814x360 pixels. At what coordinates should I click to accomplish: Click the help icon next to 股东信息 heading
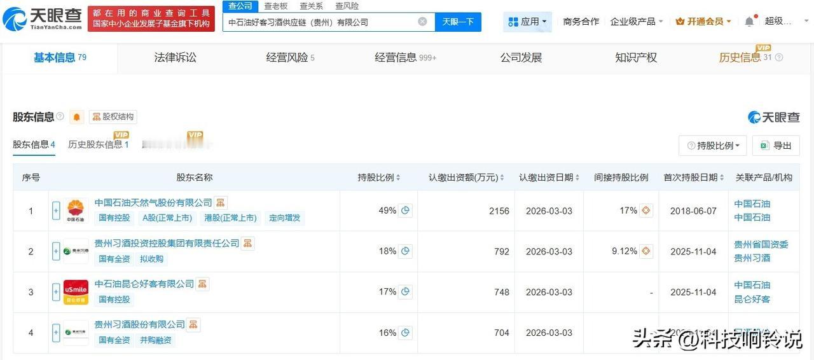pyautogui.click(x=60, y=116)
